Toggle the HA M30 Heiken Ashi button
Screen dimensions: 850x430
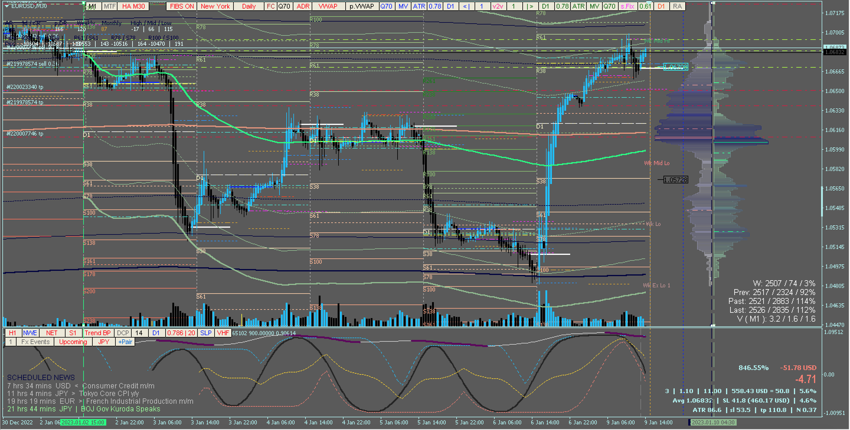(133, 6)
